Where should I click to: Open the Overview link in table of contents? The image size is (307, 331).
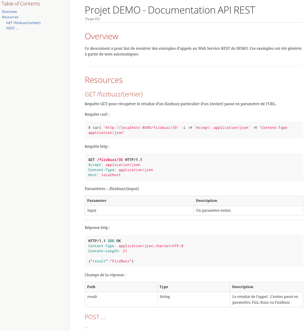point(9,11)
